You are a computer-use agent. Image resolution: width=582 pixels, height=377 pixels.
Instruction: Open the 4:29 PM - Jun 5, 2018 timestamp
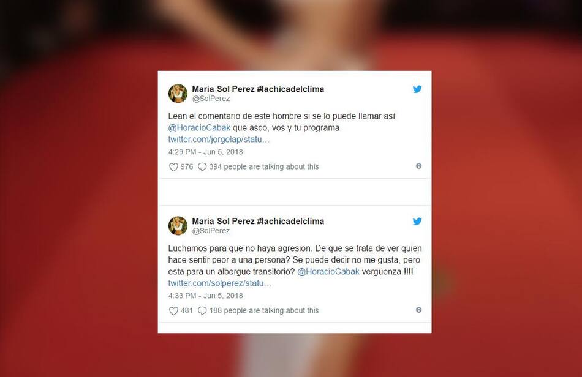click(x=206, y=152)
